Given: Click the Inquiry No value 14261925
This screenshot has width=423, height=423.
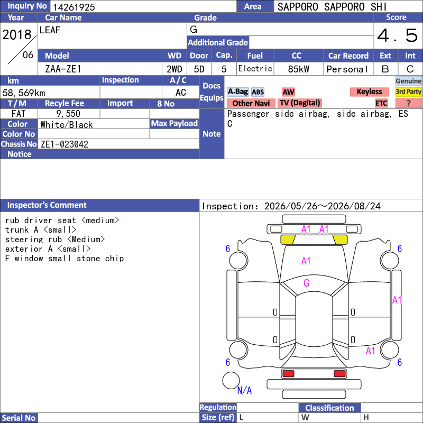Looking at the screenshot, I should pyautogui.click(x=74, y=7).
